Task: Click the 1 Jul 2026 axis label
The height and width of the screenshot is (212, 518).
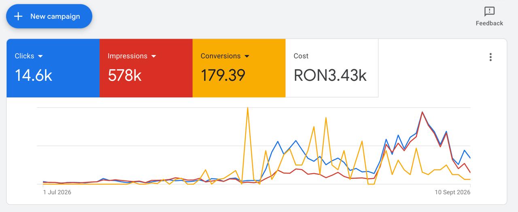Action: point(57,192)
